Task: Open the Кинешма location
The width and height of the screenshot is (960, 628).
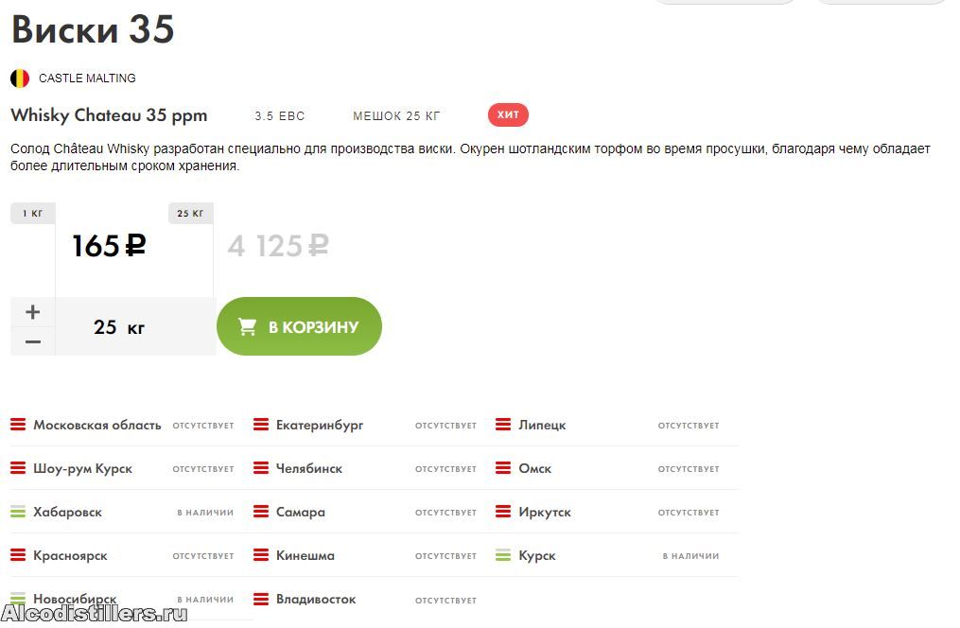Action: pos(305,555)
